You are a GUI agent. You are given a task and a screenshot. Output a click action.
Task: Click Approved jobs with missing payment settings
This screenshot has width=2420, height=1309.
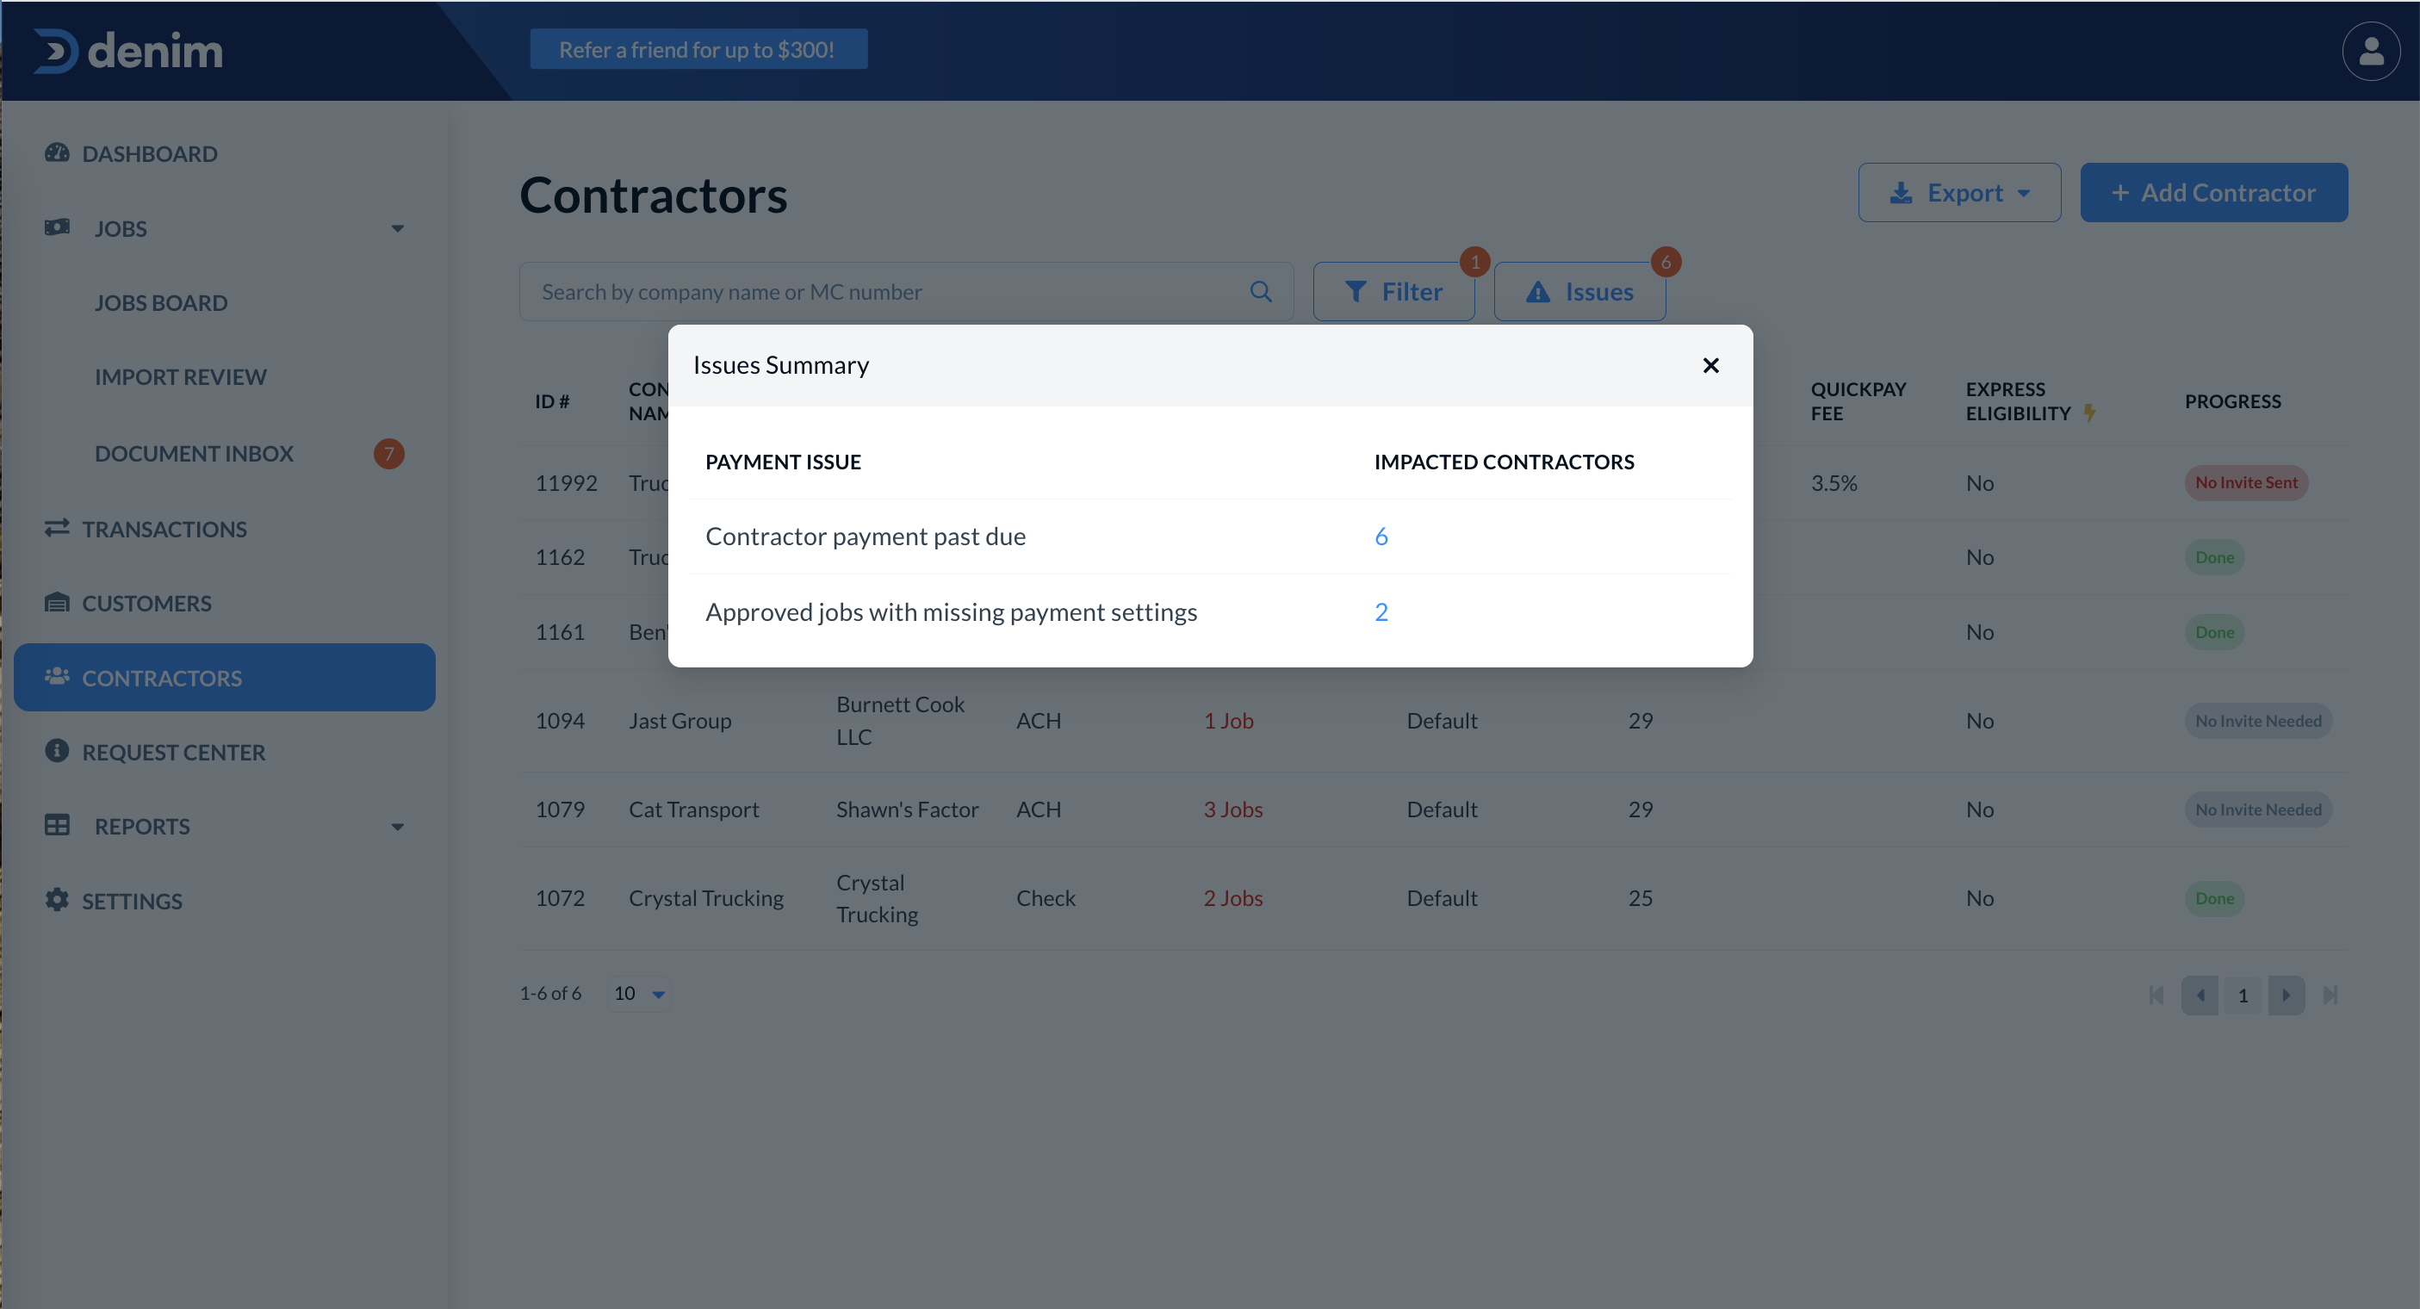(951, 612)
